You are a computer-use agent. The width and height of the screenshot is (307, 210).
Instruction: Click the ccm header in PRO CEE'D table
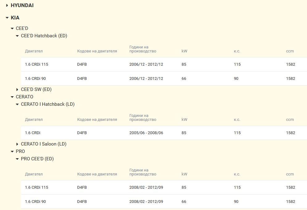coord(290,174)
